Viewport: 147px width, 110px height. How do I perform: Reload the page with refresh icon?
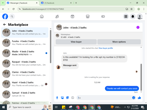(14, 9)
